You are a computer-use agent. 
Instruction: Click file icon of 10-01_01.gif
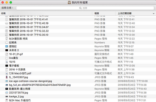coord(7,54)
